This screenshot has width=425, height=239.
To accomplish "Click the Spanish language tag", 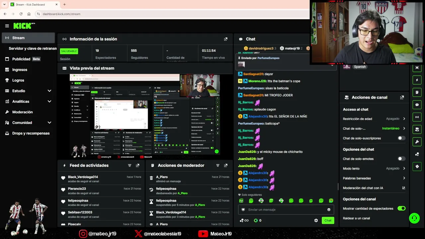I will tap(360, 67).
